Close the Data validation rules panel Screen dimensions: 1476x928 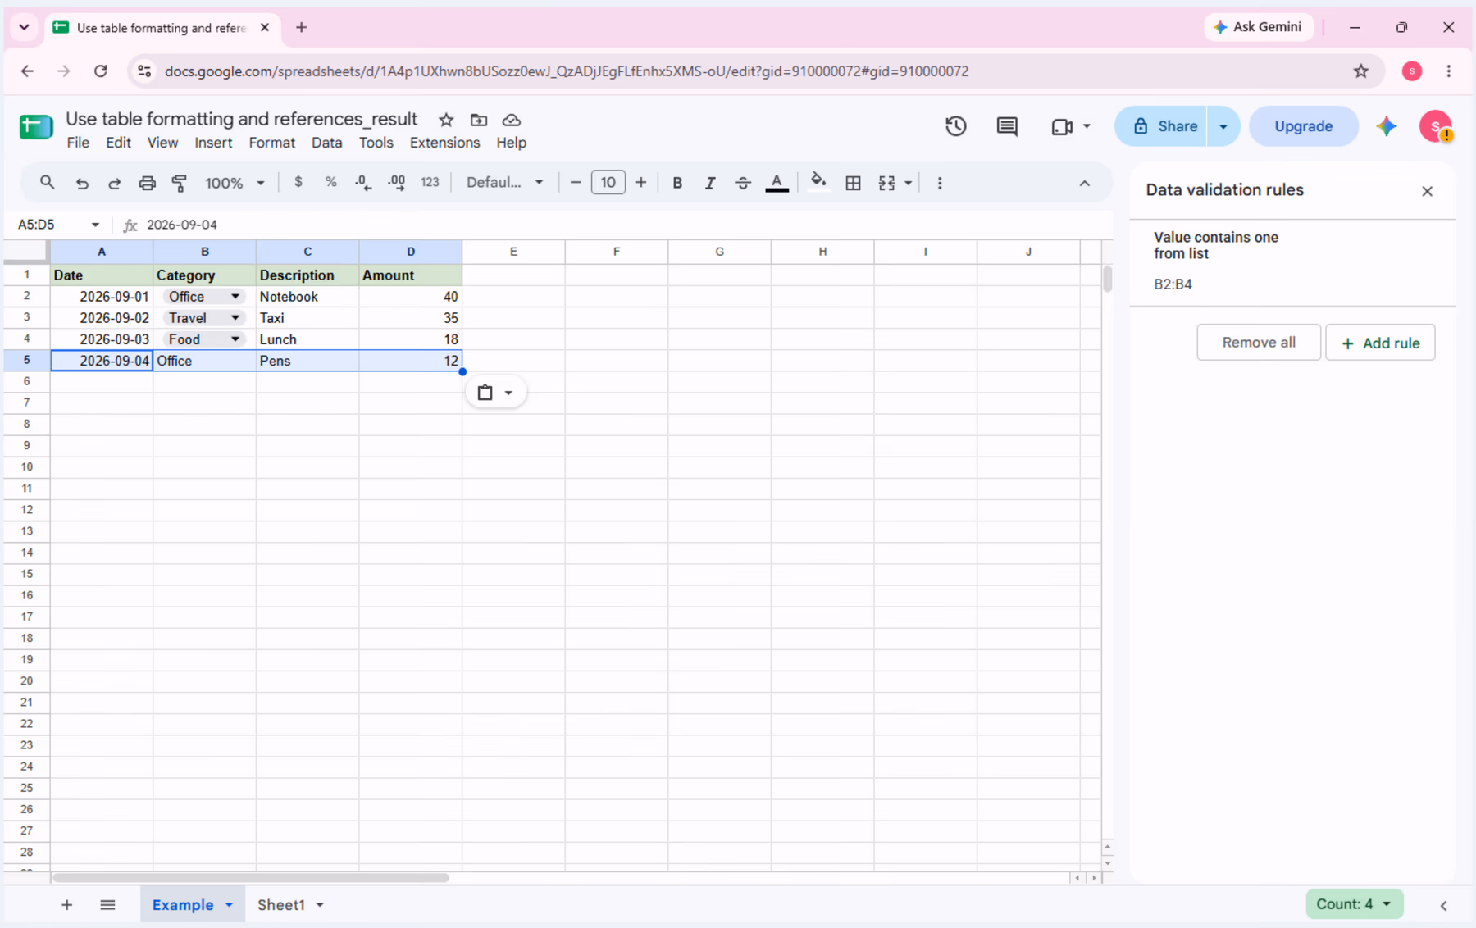click(x=1427, y=191)
